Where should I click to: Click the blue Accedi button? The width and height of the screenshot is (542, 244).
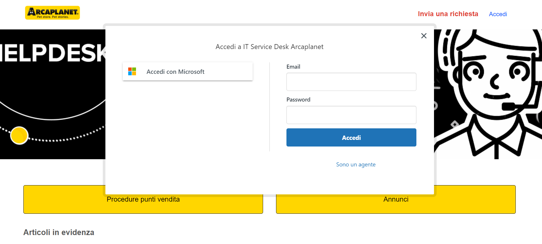[351, 138]
